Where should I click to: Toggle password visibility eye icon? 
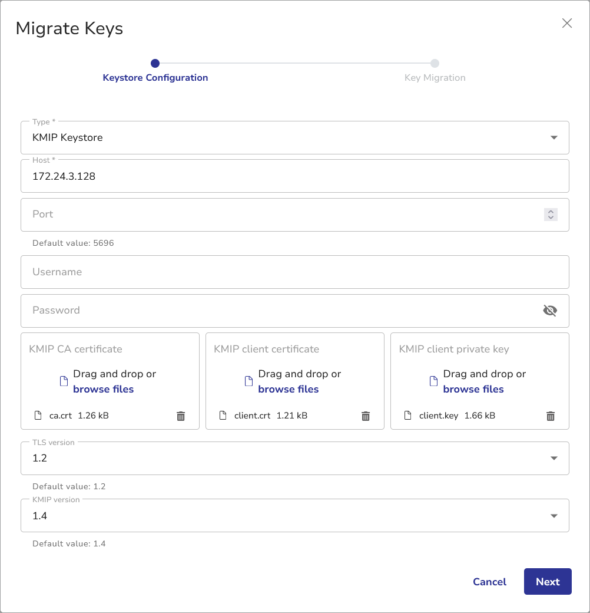tap(550, 311)
